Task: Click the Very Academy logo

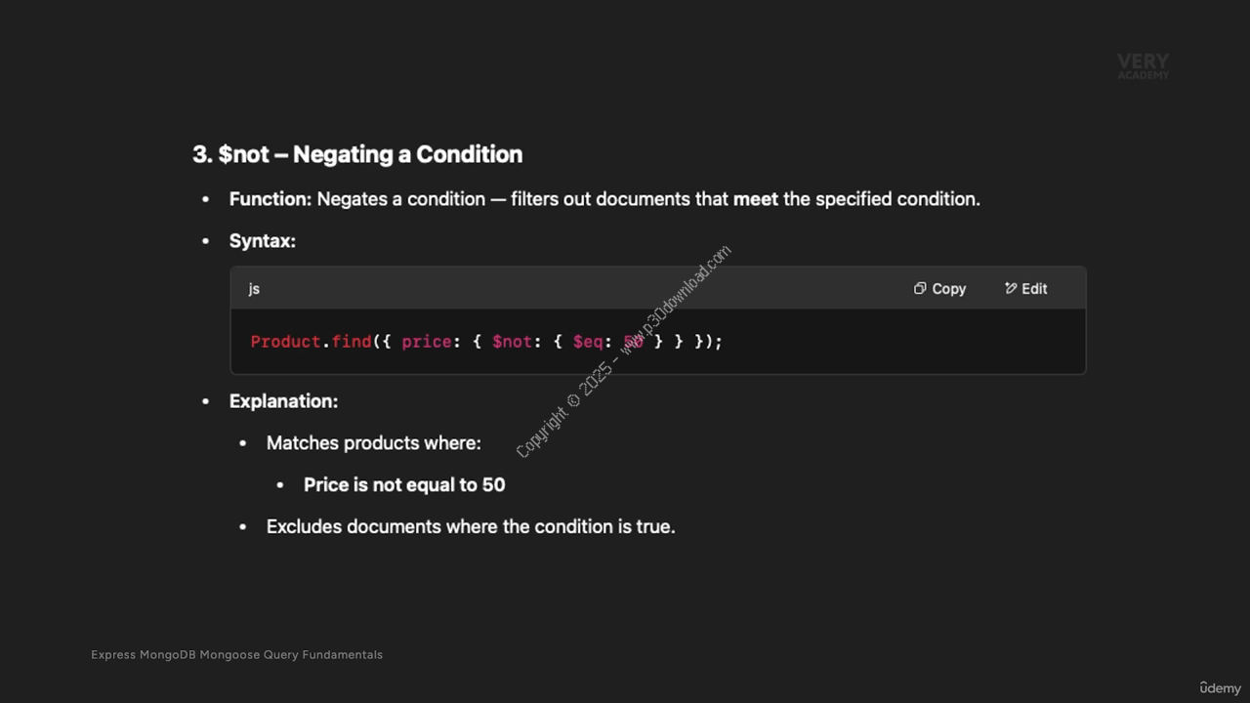Action: [x=1143, y=66]
